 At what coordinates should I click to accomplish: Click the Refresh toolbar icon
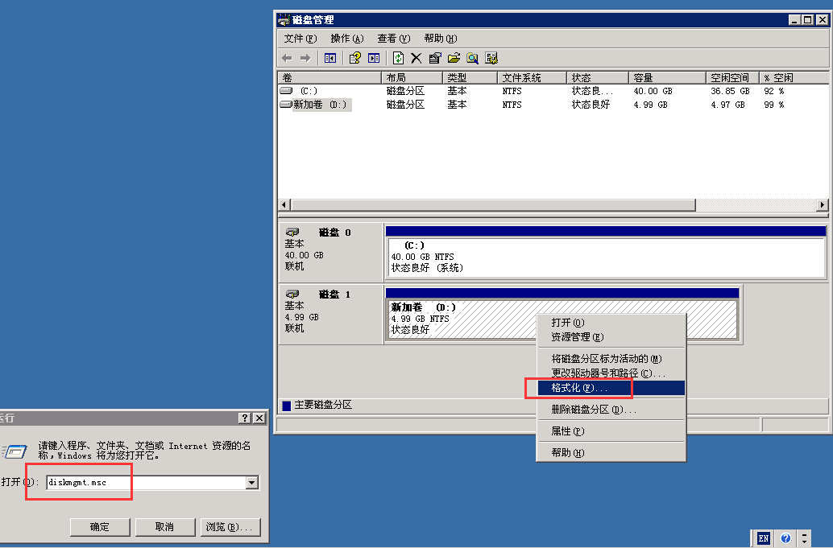tap(398, 58)
